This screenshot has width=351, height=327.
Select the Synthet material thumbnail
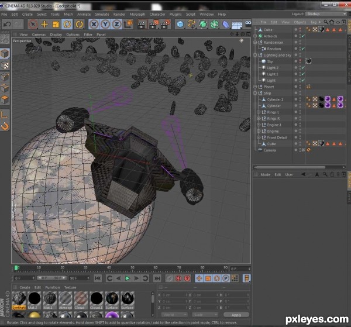pyautogui.click(x=19, y=300)
